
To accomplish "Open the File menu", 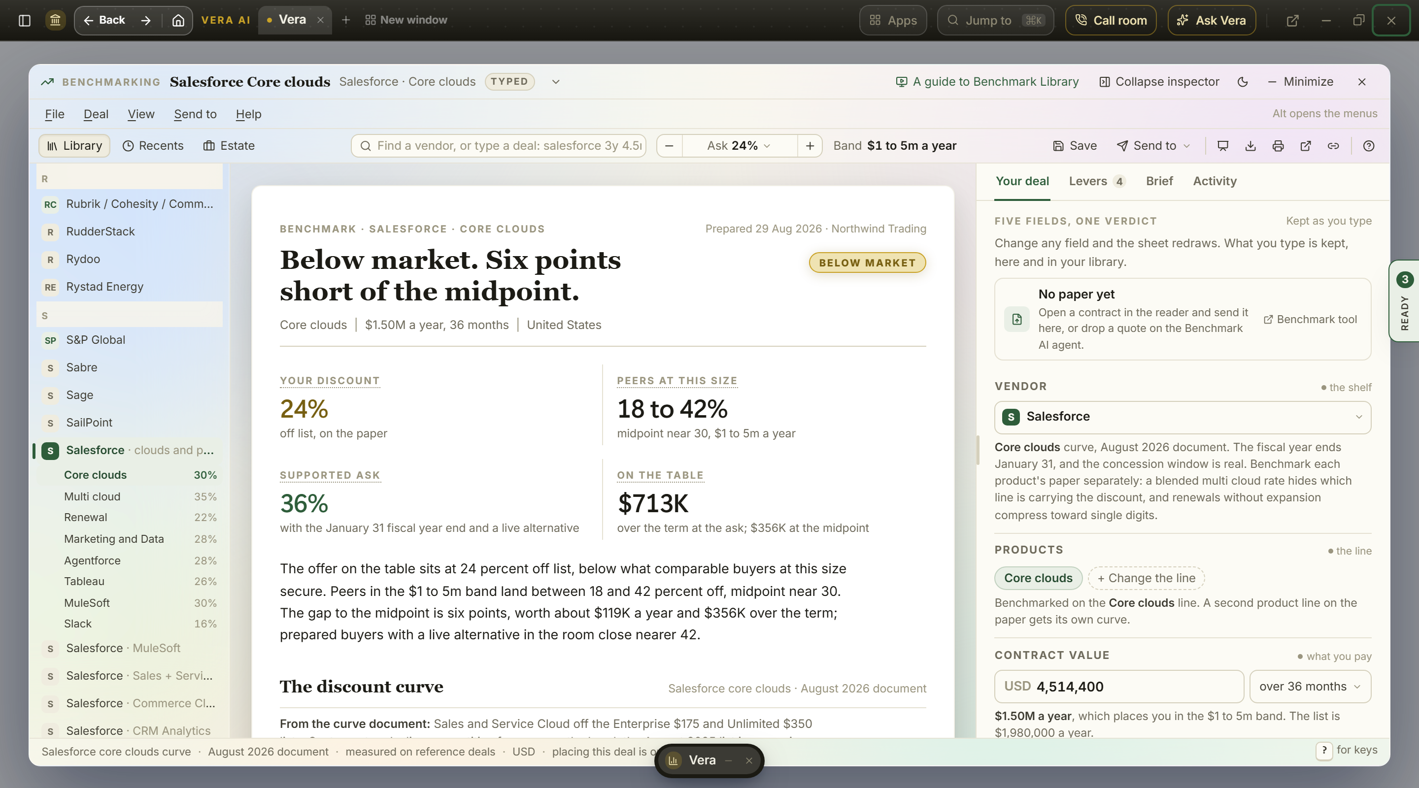I will tap(55, 114).
